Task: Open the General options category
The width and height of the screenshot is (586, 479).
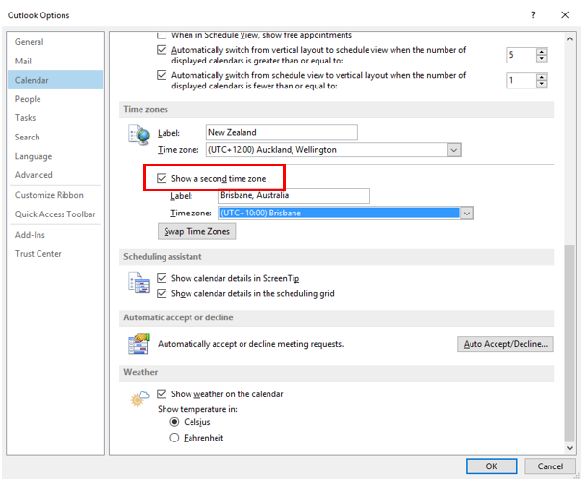Action: coord(55,42)
